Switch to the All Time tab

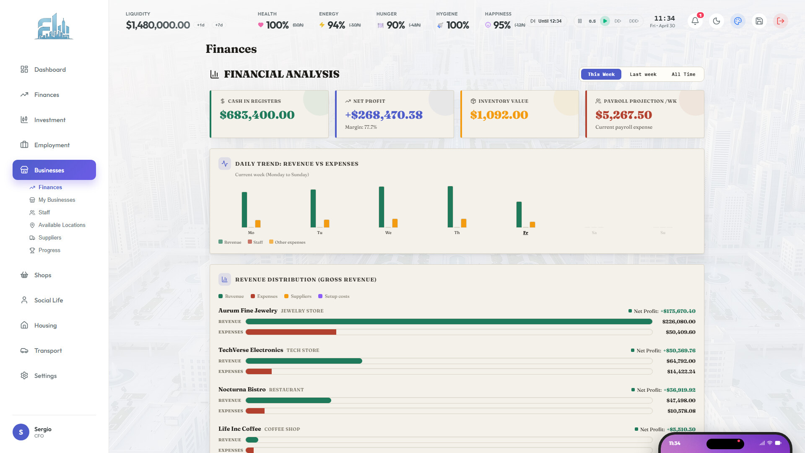(x=683, y=74)
